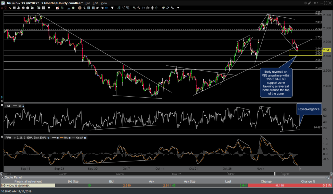Viewport: 333px width, 194px height.
Task: Open the File menu
Action: 88,3
